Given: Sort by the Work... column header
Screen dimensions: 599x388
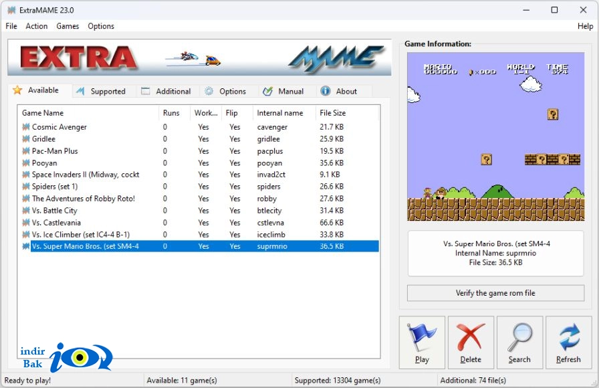Looking at the screenshot, I should tap(205, 113).
